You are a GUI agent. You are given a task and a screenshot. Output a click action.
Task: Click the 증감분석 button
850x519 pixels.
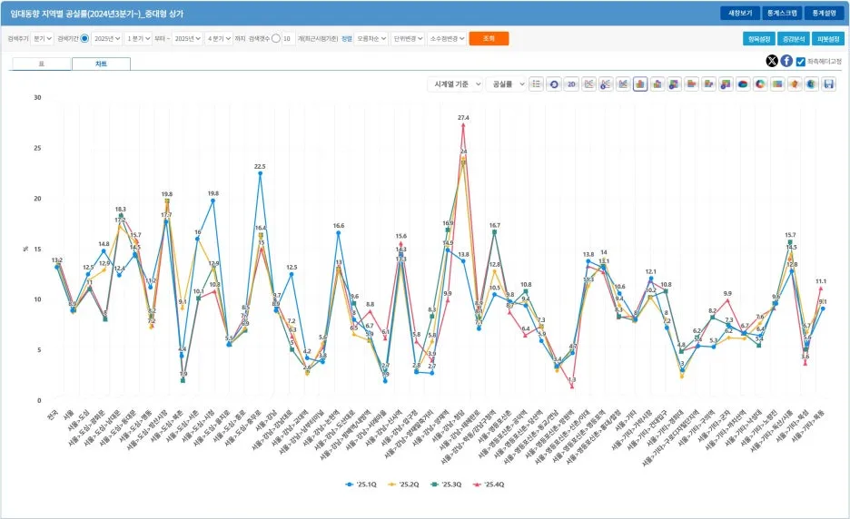(x=794, y=38)
